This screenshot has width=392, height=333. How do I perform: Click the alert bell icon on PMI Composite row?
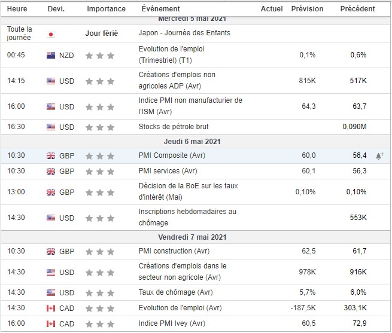tap(379, 155)
